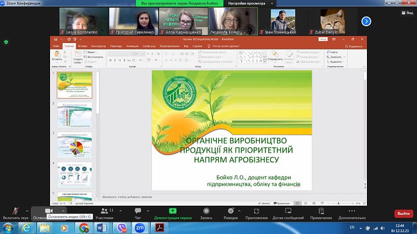Unmute microphone with Включить звук icon
Viewport: 417px width, 234px height.
pyautogui.click(x=15, y=211)
